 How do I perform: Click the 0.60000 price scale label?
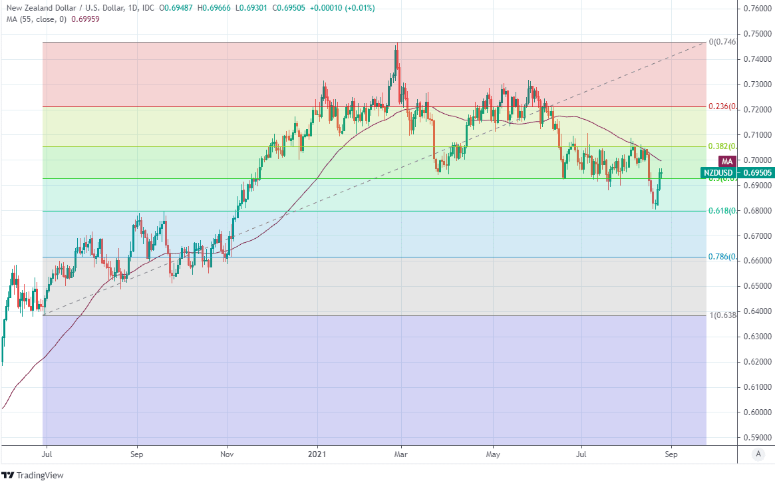pos(757,412)
